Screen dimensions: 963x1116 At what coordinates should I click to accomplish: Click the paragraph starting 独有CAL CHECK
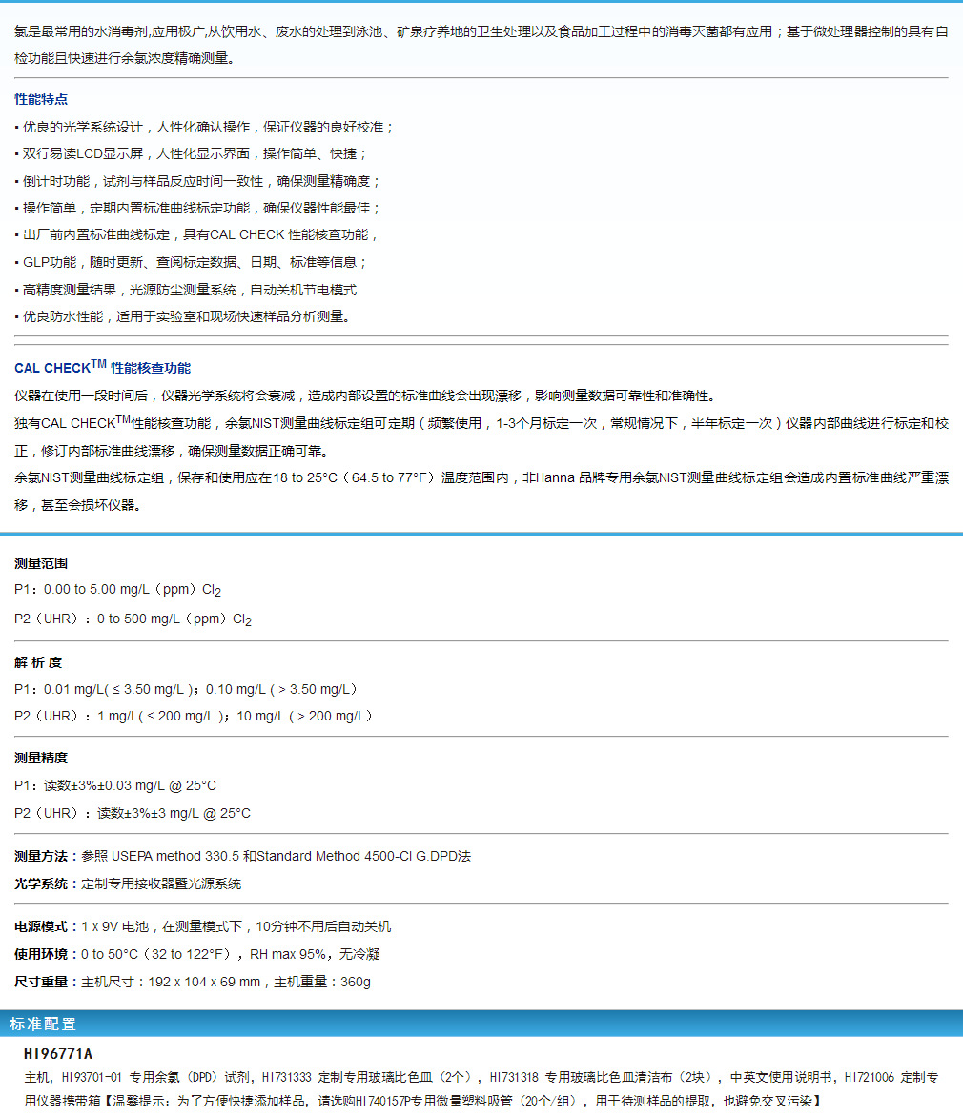[481, 437]
